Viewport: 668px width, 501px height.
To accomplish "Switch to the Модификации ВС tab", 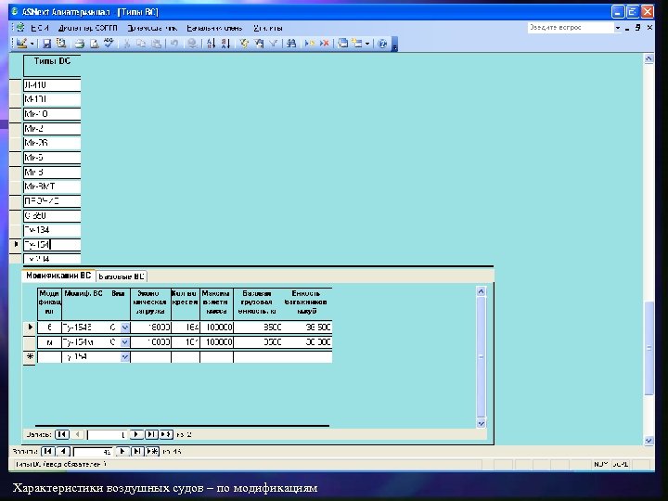I will click(58, 276).
